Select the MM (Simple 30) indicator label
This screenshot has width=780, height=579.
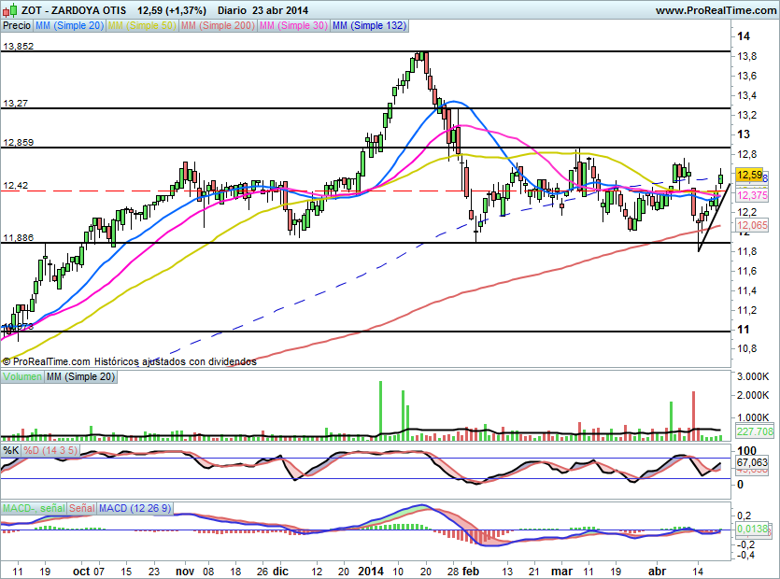pyautogui.click(x=293, y=25)
